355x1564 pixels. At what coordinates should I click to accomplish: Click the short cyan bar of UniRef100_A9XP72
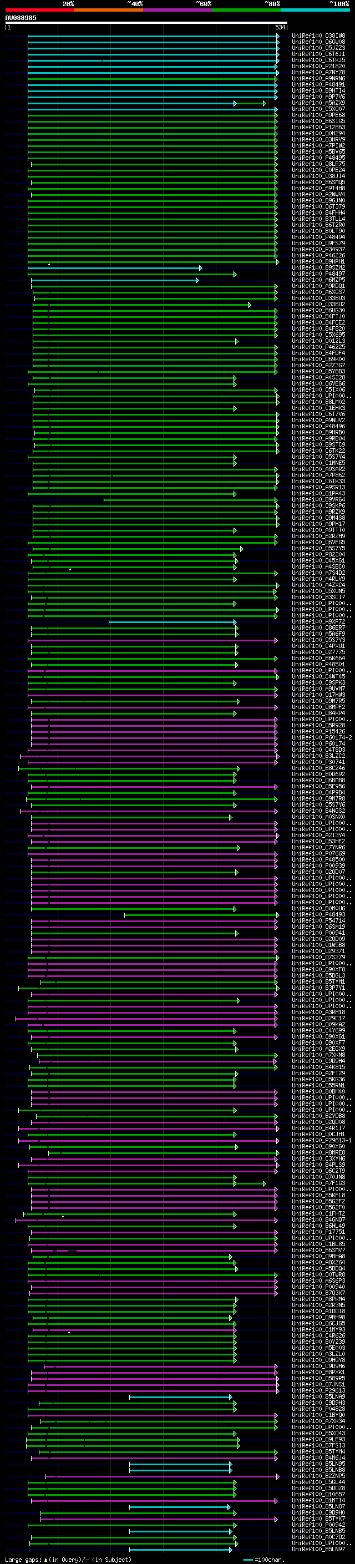(x=173, y=622)
